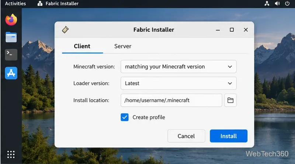Click the Install location label
295x164 pixels.
[91, 100]
